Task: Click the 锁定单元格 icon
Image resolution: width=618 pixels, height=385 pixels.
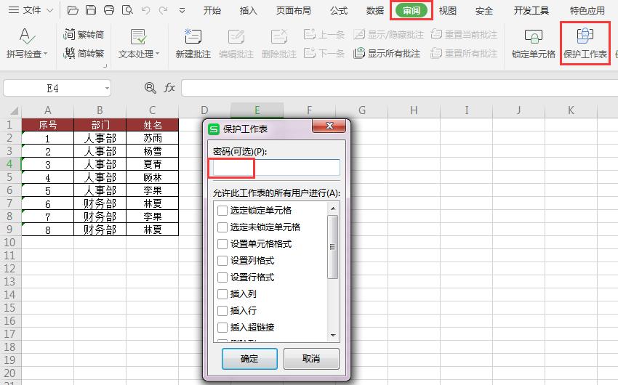Action: point(533,36)
